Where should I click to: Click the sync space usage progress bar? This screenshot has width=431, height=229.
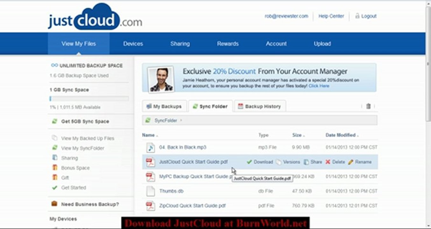click(89, 99)
